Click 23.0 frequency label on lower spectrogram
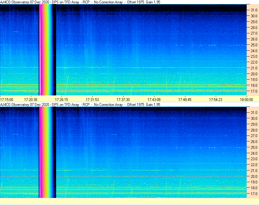 pos(254,159)
